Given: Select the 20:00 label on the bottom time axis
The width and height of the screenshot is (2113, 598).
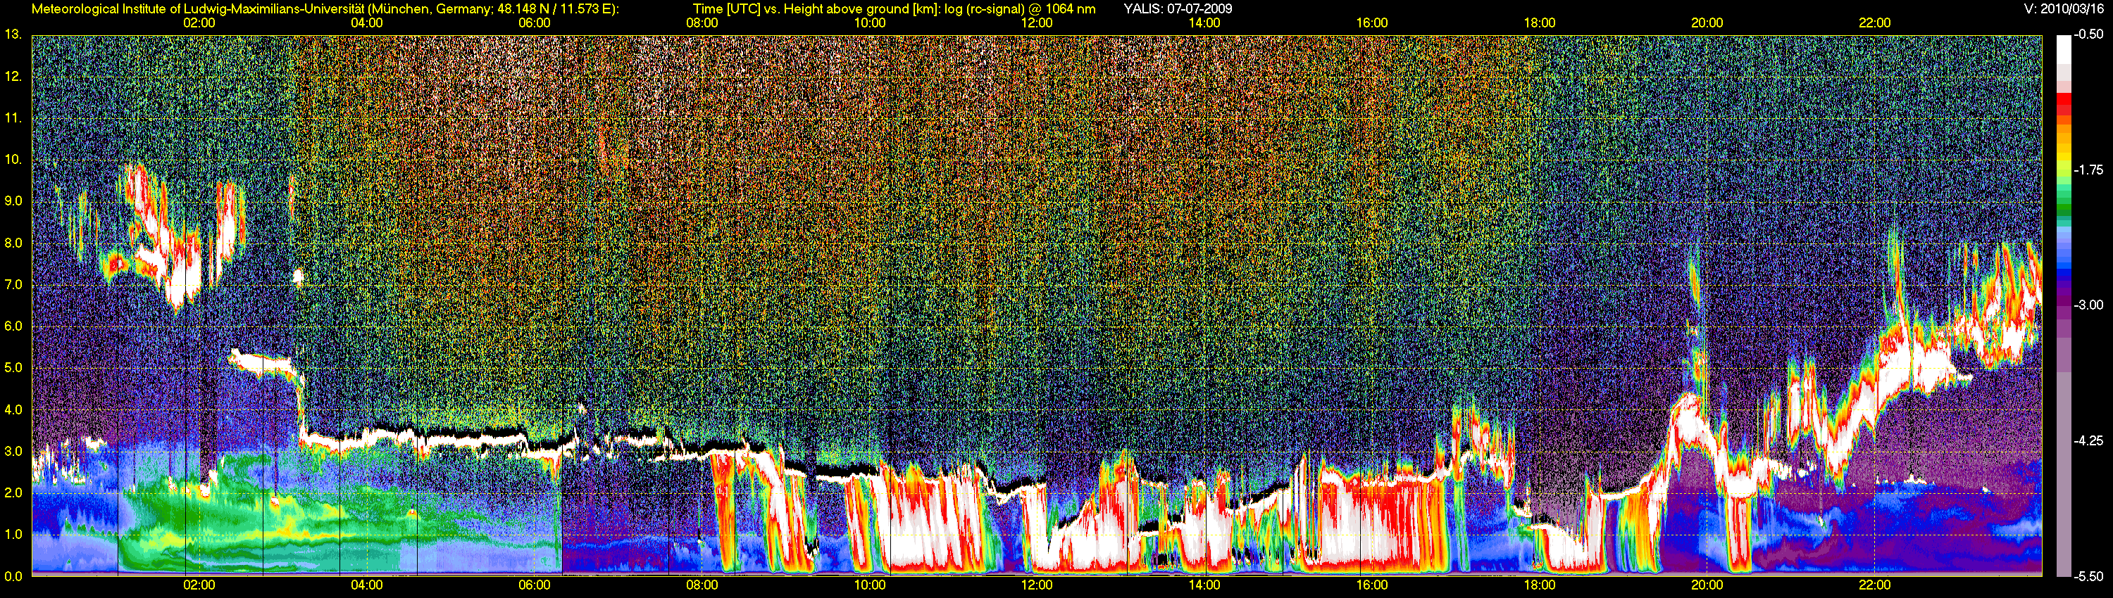Looking at the screenshot, I should tap(1707, 585).
